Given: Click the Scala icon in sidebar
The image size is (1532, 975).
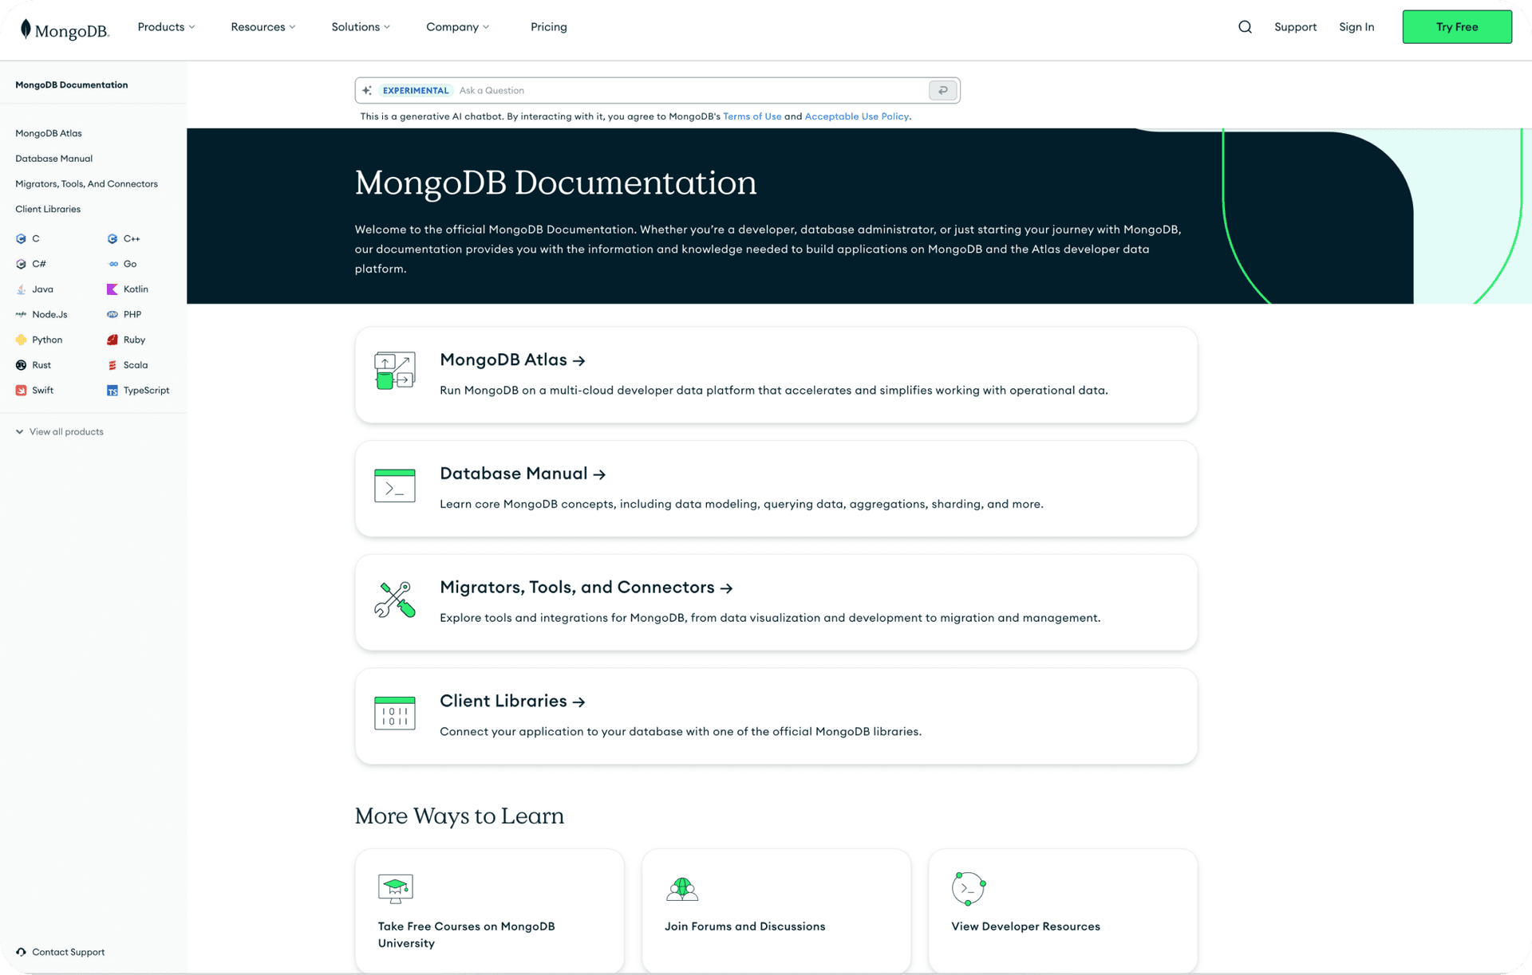Looking at the screenshot, I should point(113,365).
